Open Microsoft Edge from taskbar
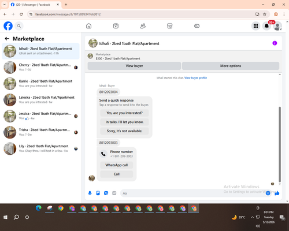Screen dimensions: 289x231 (39, 208)
